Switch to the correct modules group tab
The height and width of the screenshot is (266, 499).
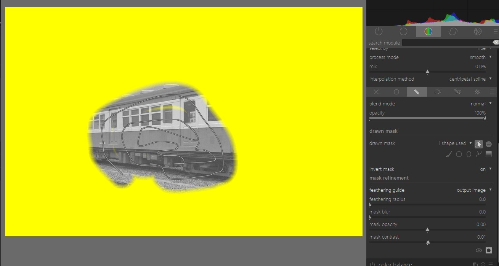453,32
